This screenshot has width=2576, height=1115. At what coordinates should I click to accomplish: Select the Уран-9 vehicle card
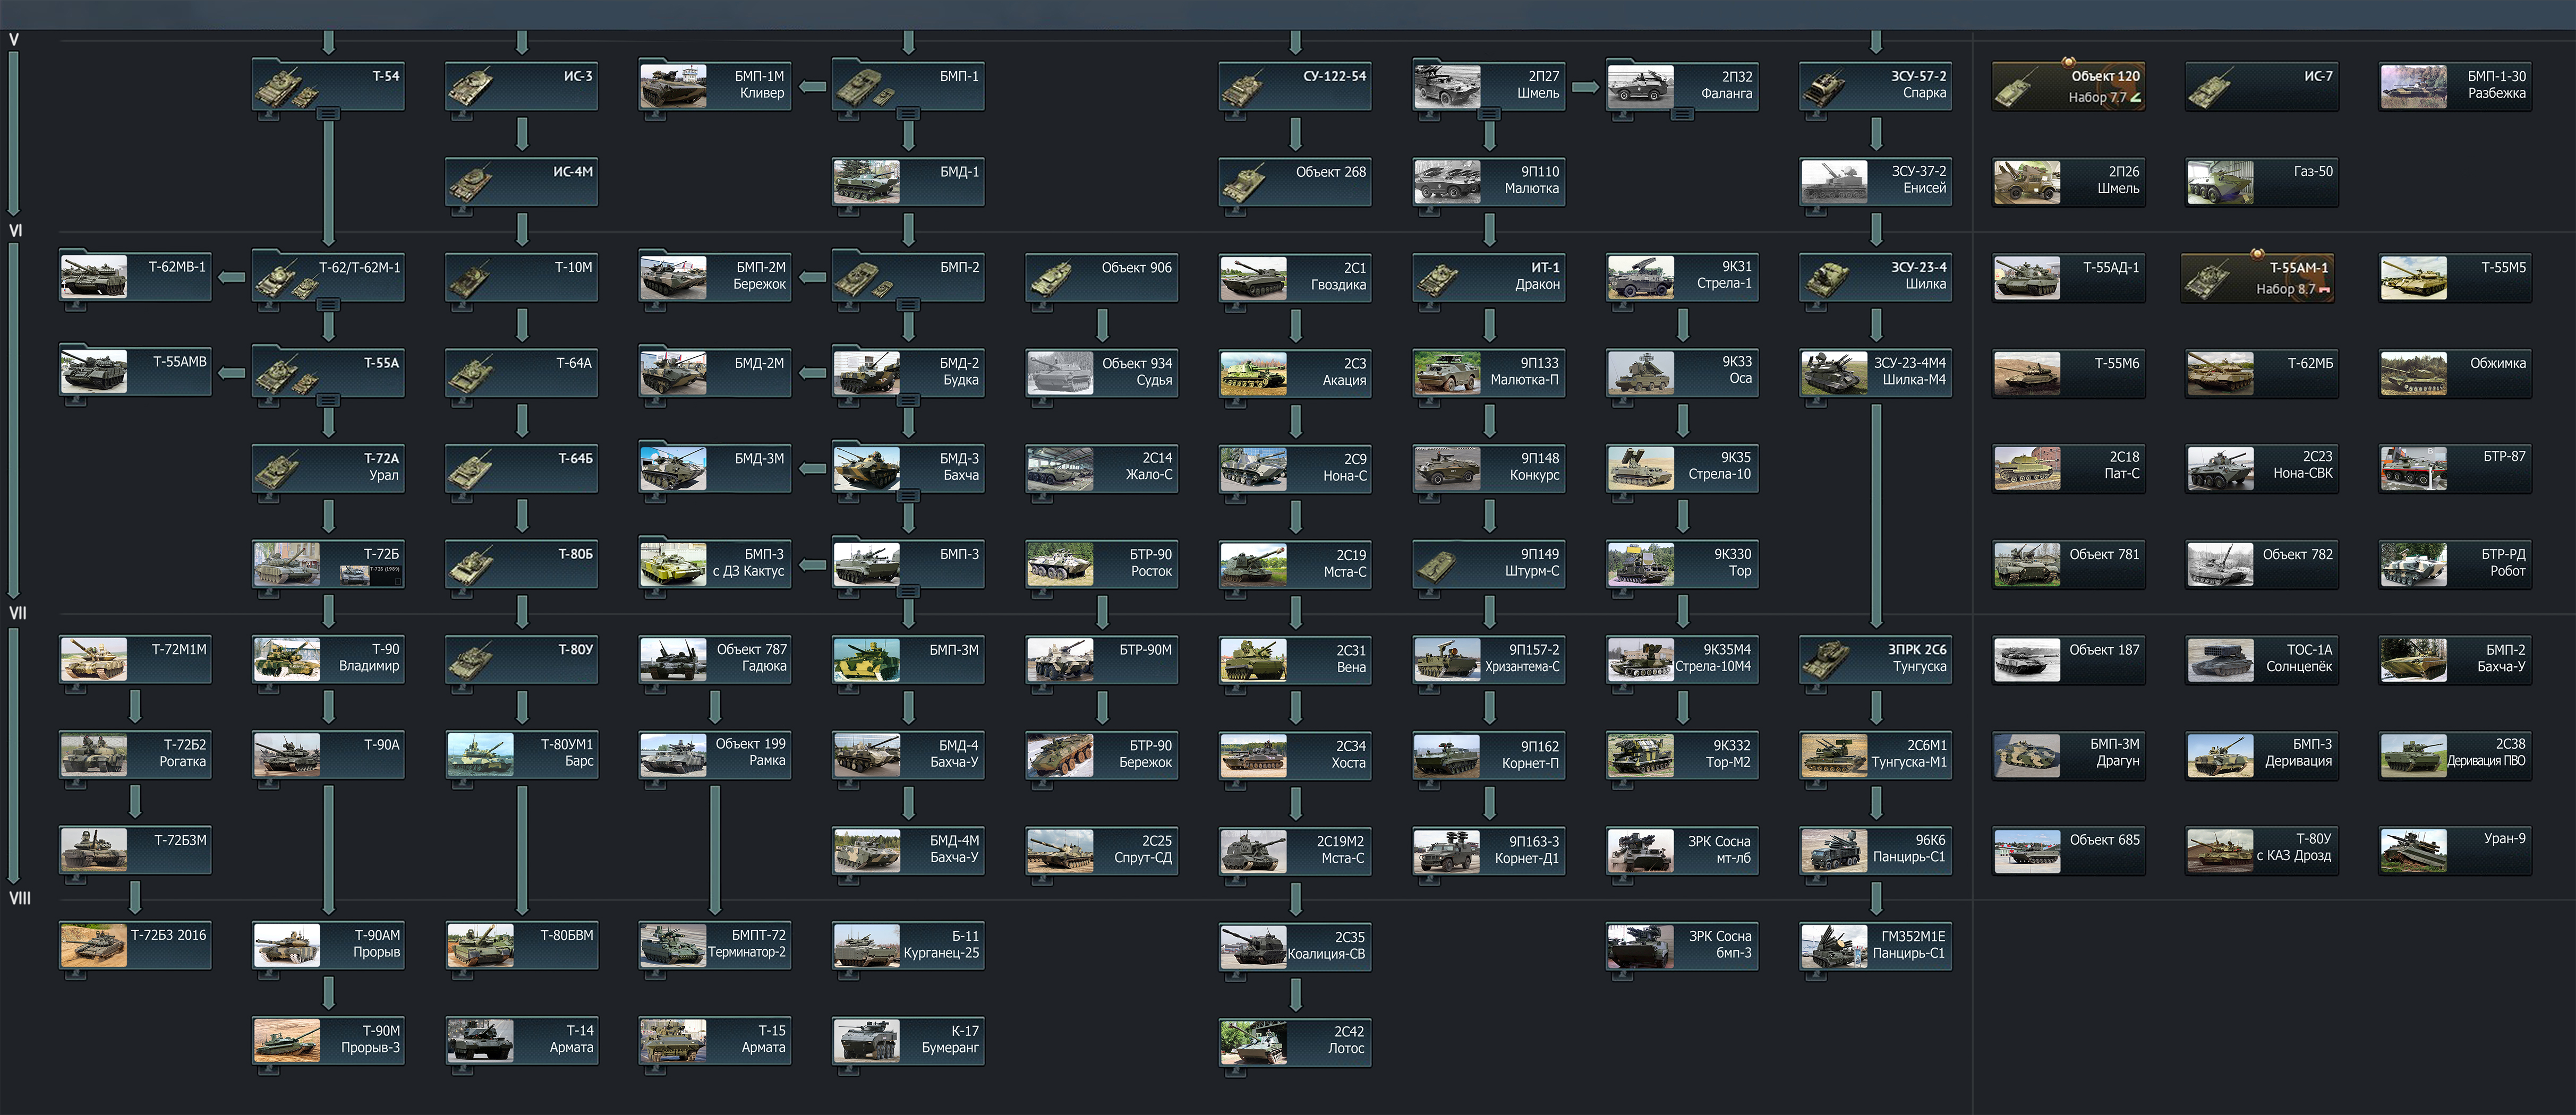(2454, 850)
